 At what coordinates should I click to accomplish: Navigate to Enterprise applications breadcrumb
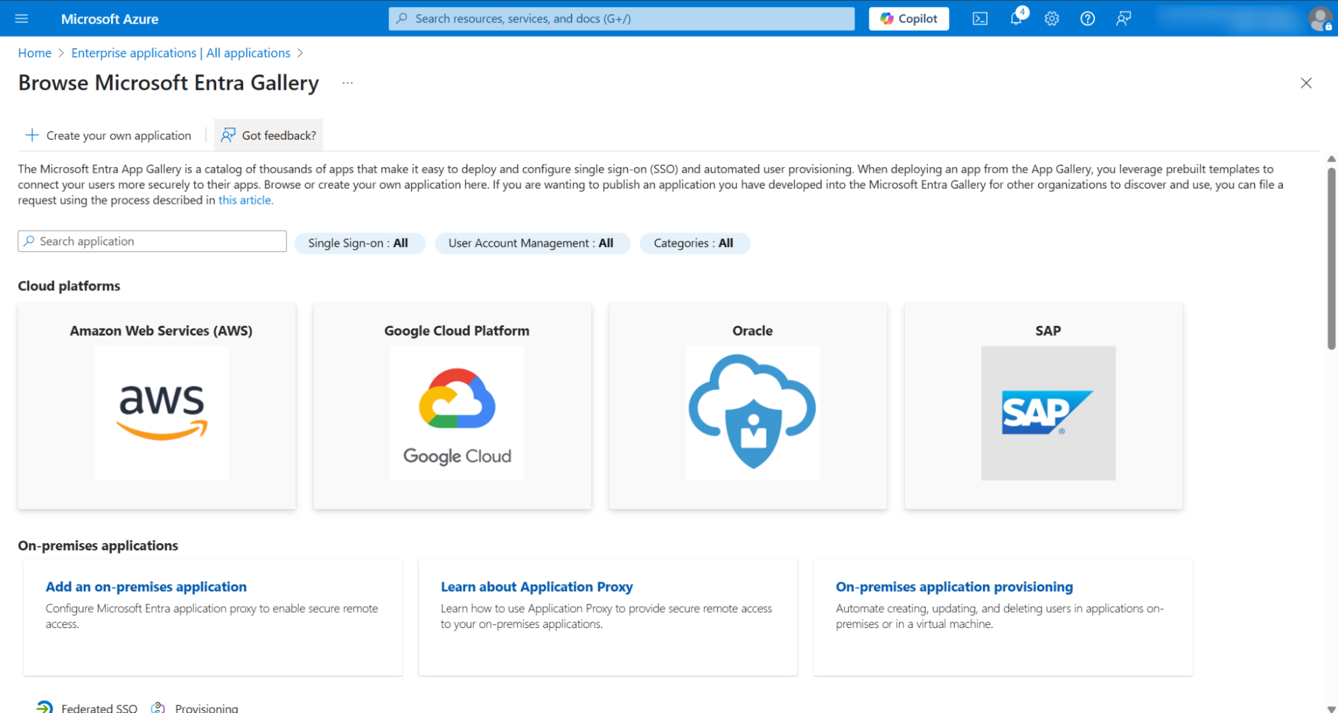(x=181, y=53)
